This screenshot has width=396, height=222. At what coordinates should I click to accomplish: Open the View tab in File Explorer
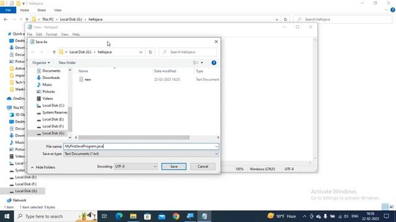[x=58, y=10]
